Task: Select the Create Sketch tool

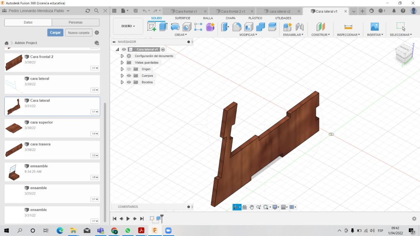Action: tap(152, 27)
